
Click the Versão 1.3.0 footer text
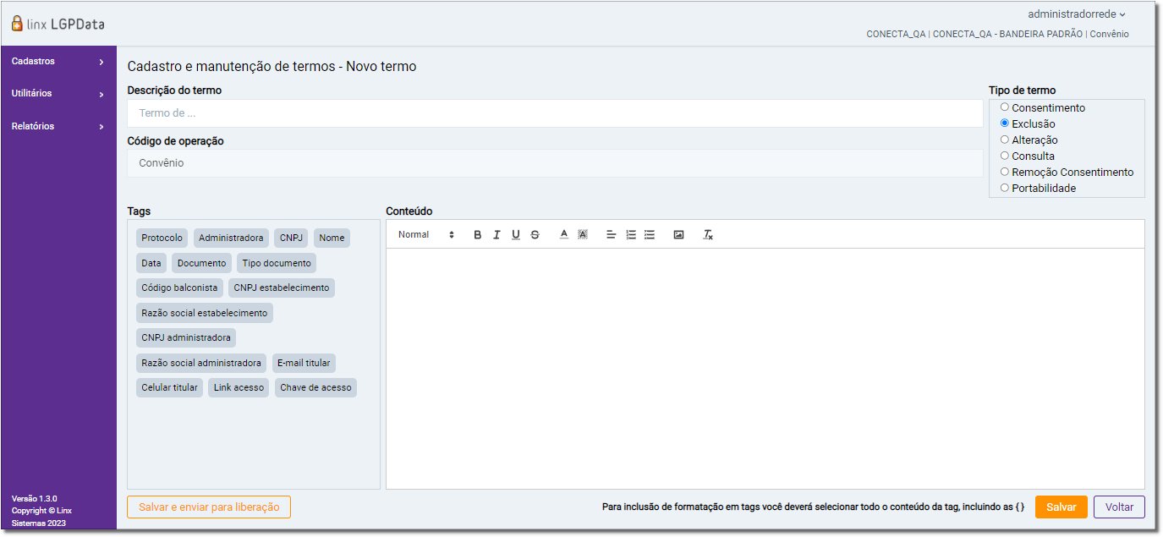(x=35, y=499)
